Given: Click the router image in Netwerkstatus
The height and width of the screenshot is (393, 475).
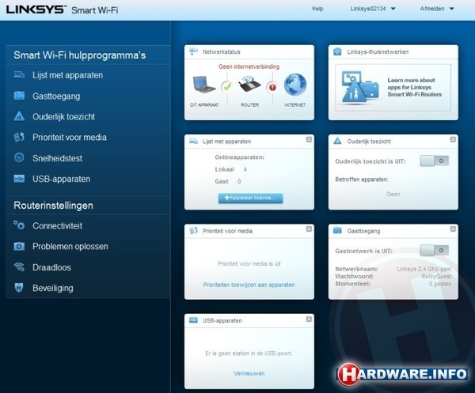Looking at the screenshot, I should pyautogui.click(x=249, y=85).
